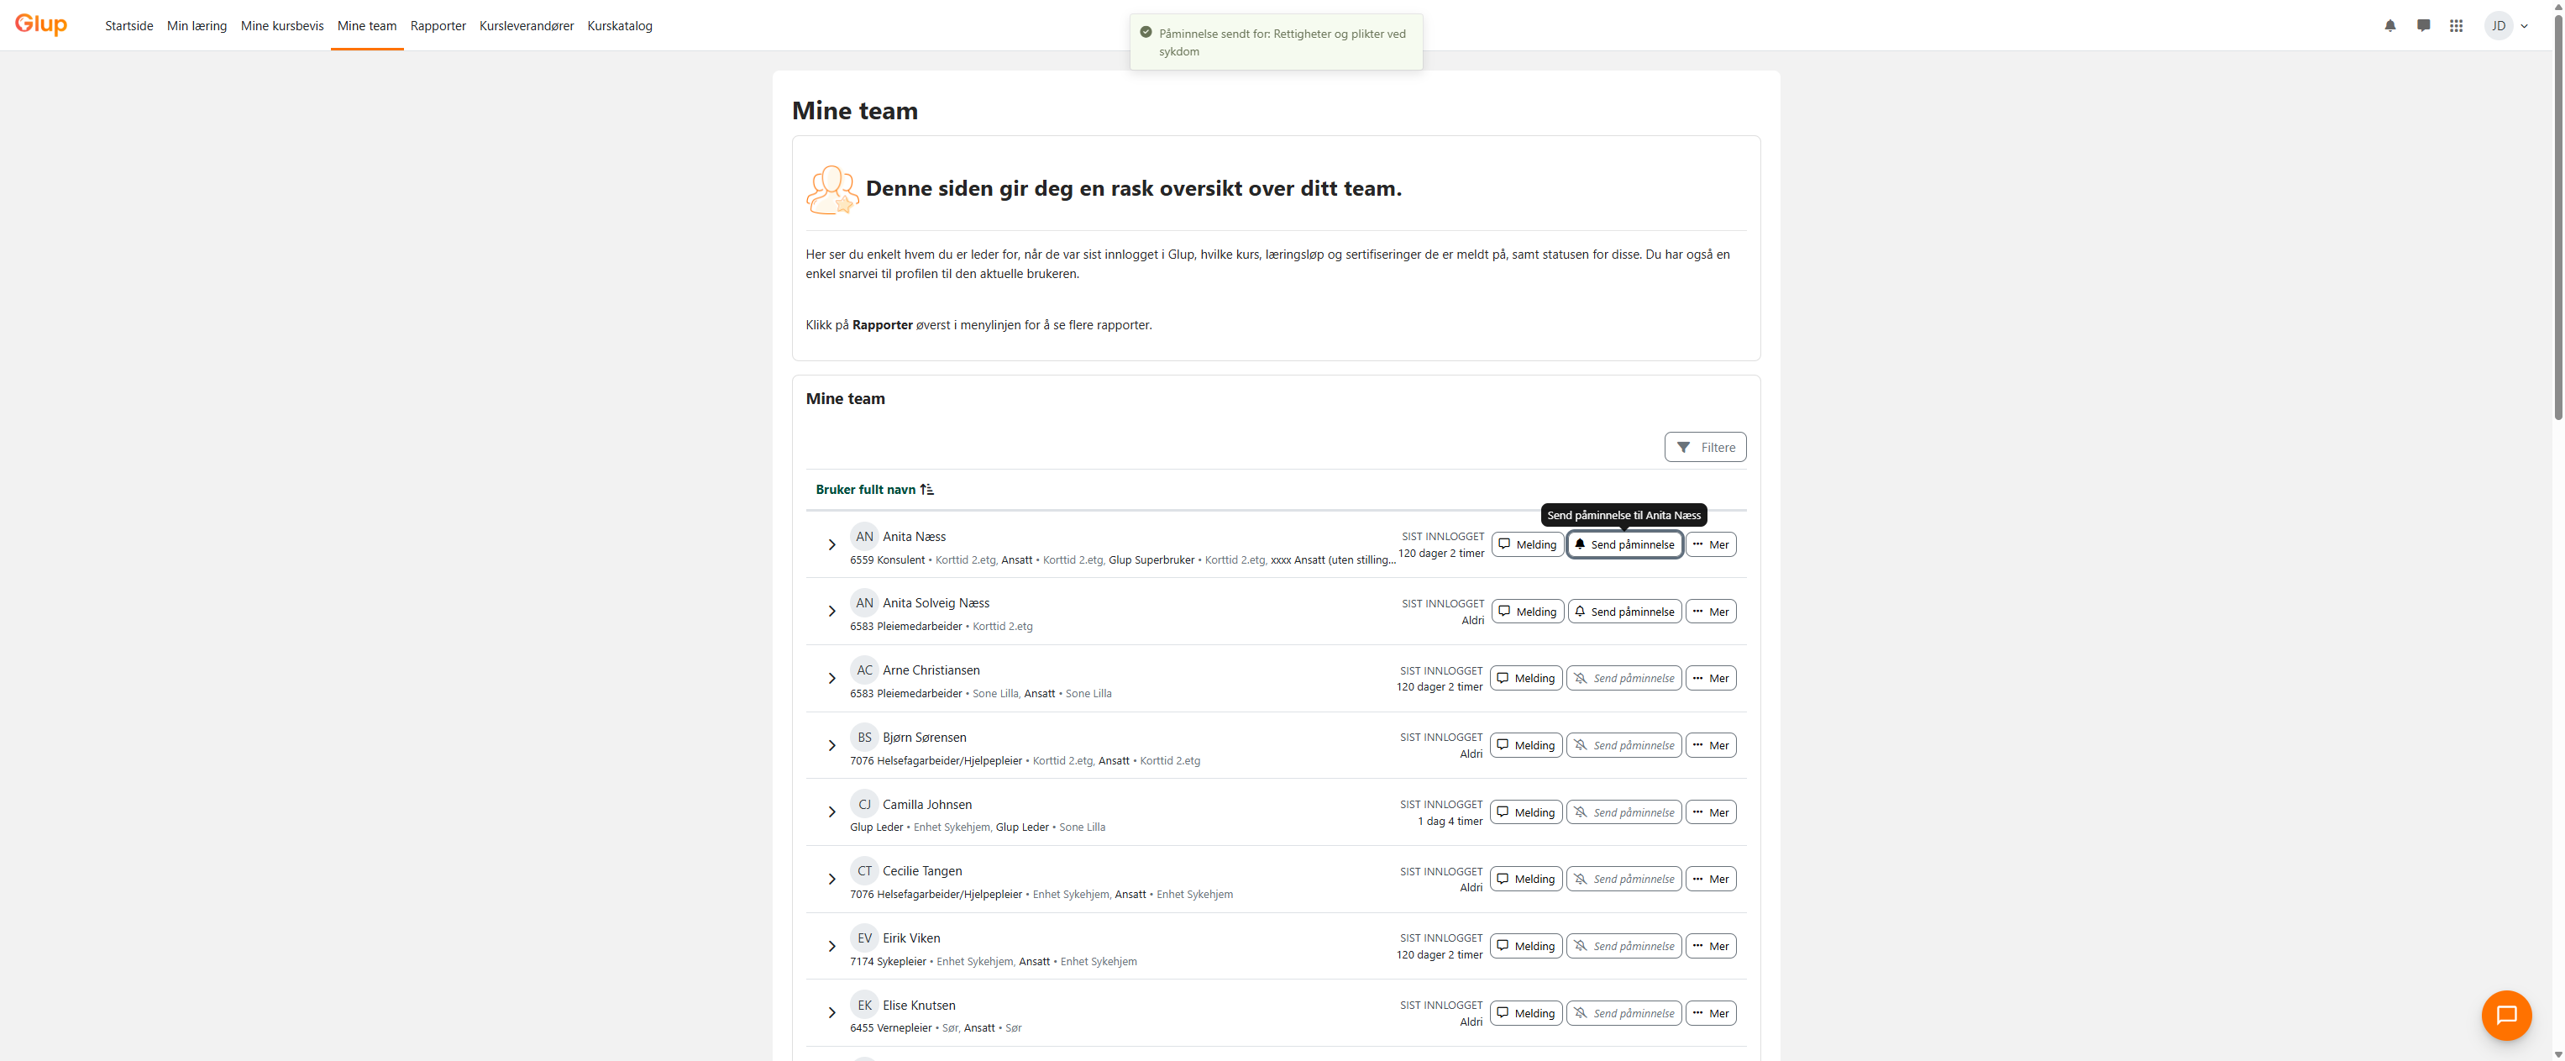Screen dimensions: 2565x1061
Task: Open Mer menu for Eirik Viken
Action: coord(1711,947)
